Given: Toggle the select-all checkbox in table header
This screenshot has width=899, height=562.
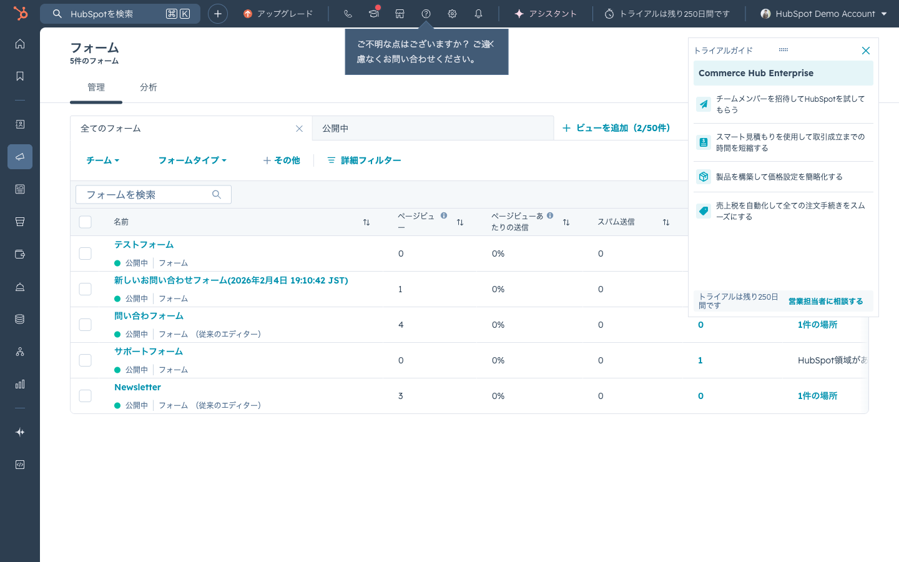Looking at the screenshot, I should 86,222.
